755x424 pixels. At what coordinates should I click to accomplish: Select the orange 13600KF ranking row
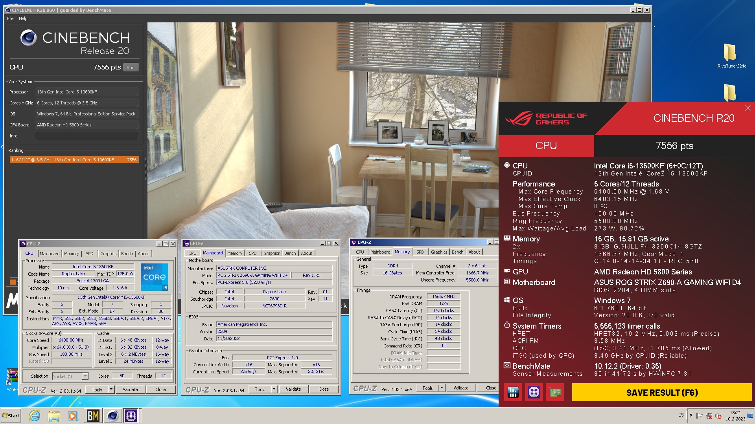point(74,160)
